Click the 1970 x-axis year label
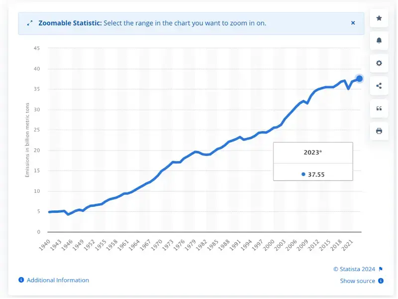The image size is (398, 299). click(157, 246)
